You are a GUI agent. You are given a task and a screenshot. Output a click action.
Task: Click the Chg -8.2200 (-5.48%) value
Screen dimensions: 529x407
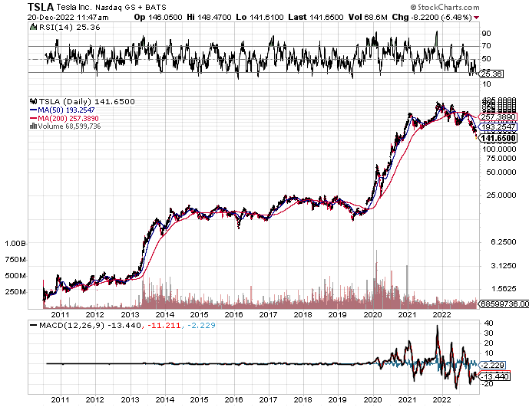point(432,17)
